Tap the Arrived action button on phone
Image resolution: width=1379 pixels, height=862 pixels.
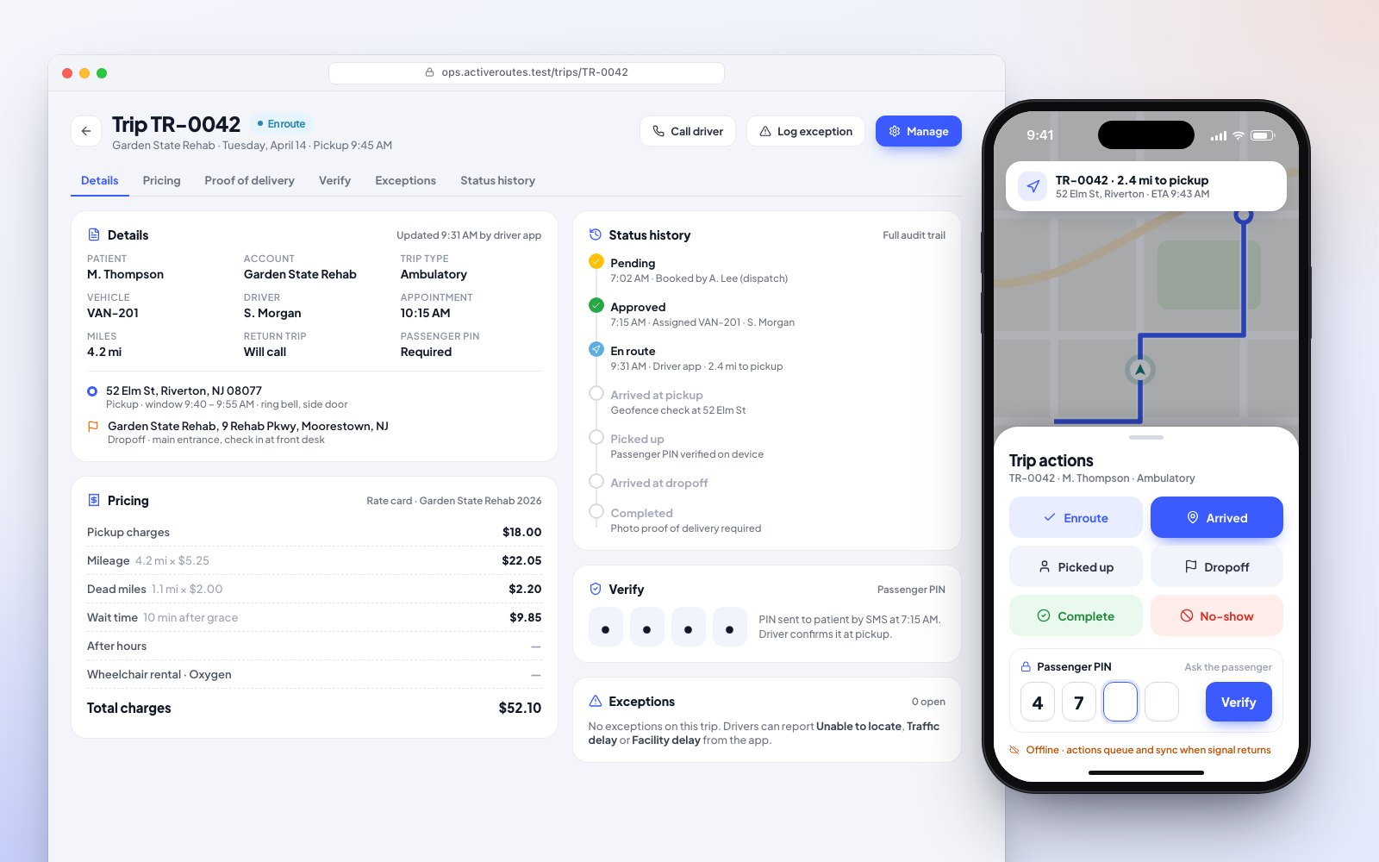click(x=1217, y=517)
